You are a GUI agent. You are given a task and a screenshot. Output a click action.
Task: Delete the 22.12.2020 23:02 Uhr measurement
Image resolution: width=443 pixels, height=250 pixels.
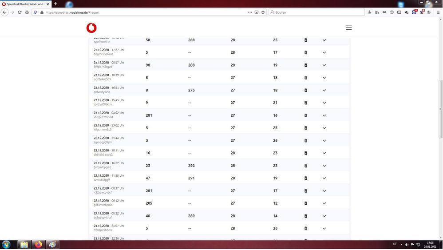click(306, 128)
